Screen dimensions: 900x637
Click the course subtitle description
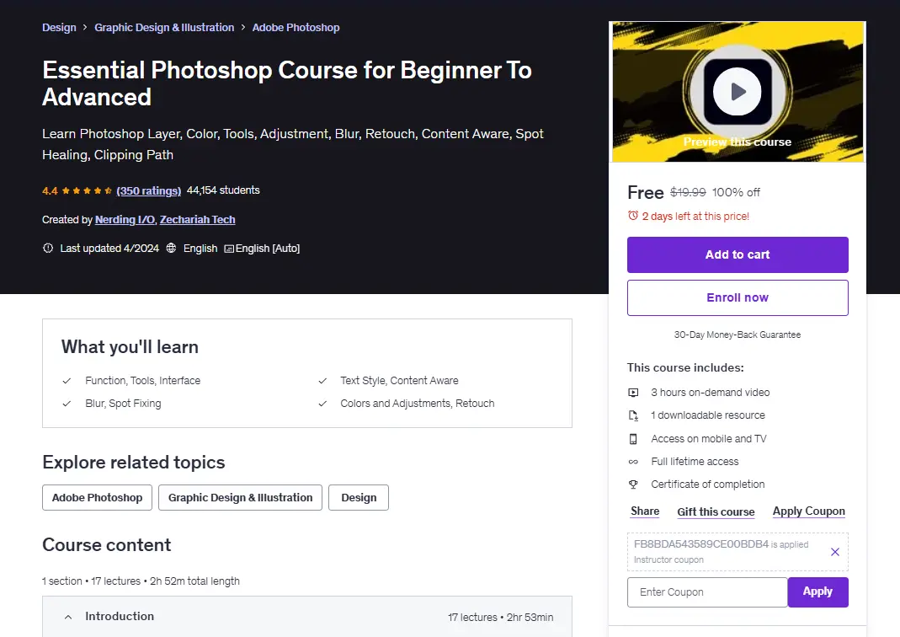coord(293,144)
